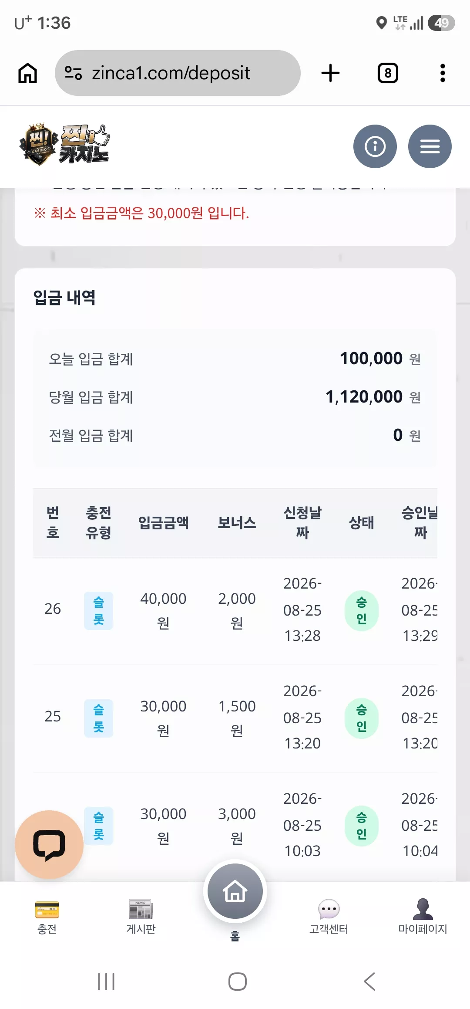Open 고객센터 speech bubble icon
This screenshot has height=1009, width=470.
pos(329,917)
